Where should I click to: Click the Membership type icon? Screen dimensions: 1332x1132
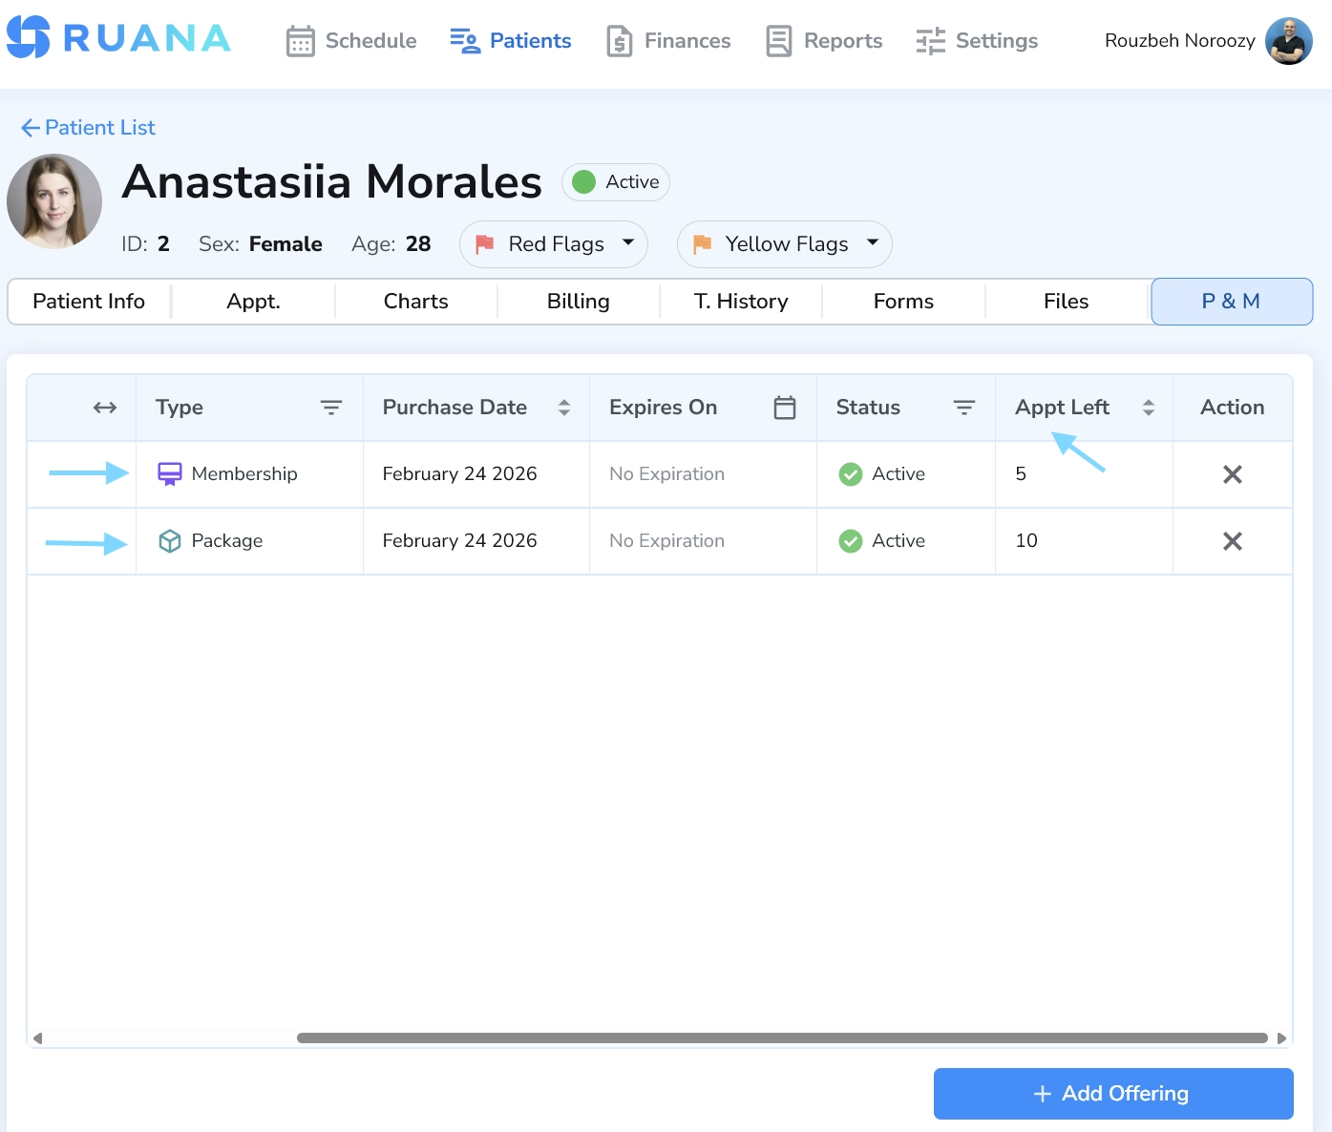(170, 474)
